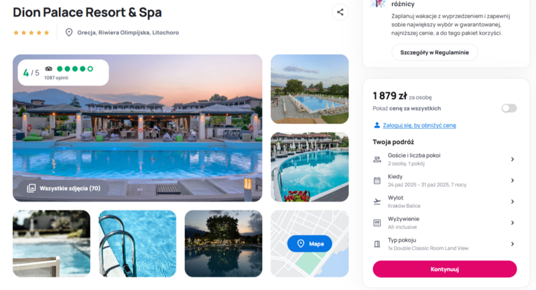This screenshot has width=536, height=290.
Task: Click the location pin icon beside Grecja
Action: click(69, 32)
